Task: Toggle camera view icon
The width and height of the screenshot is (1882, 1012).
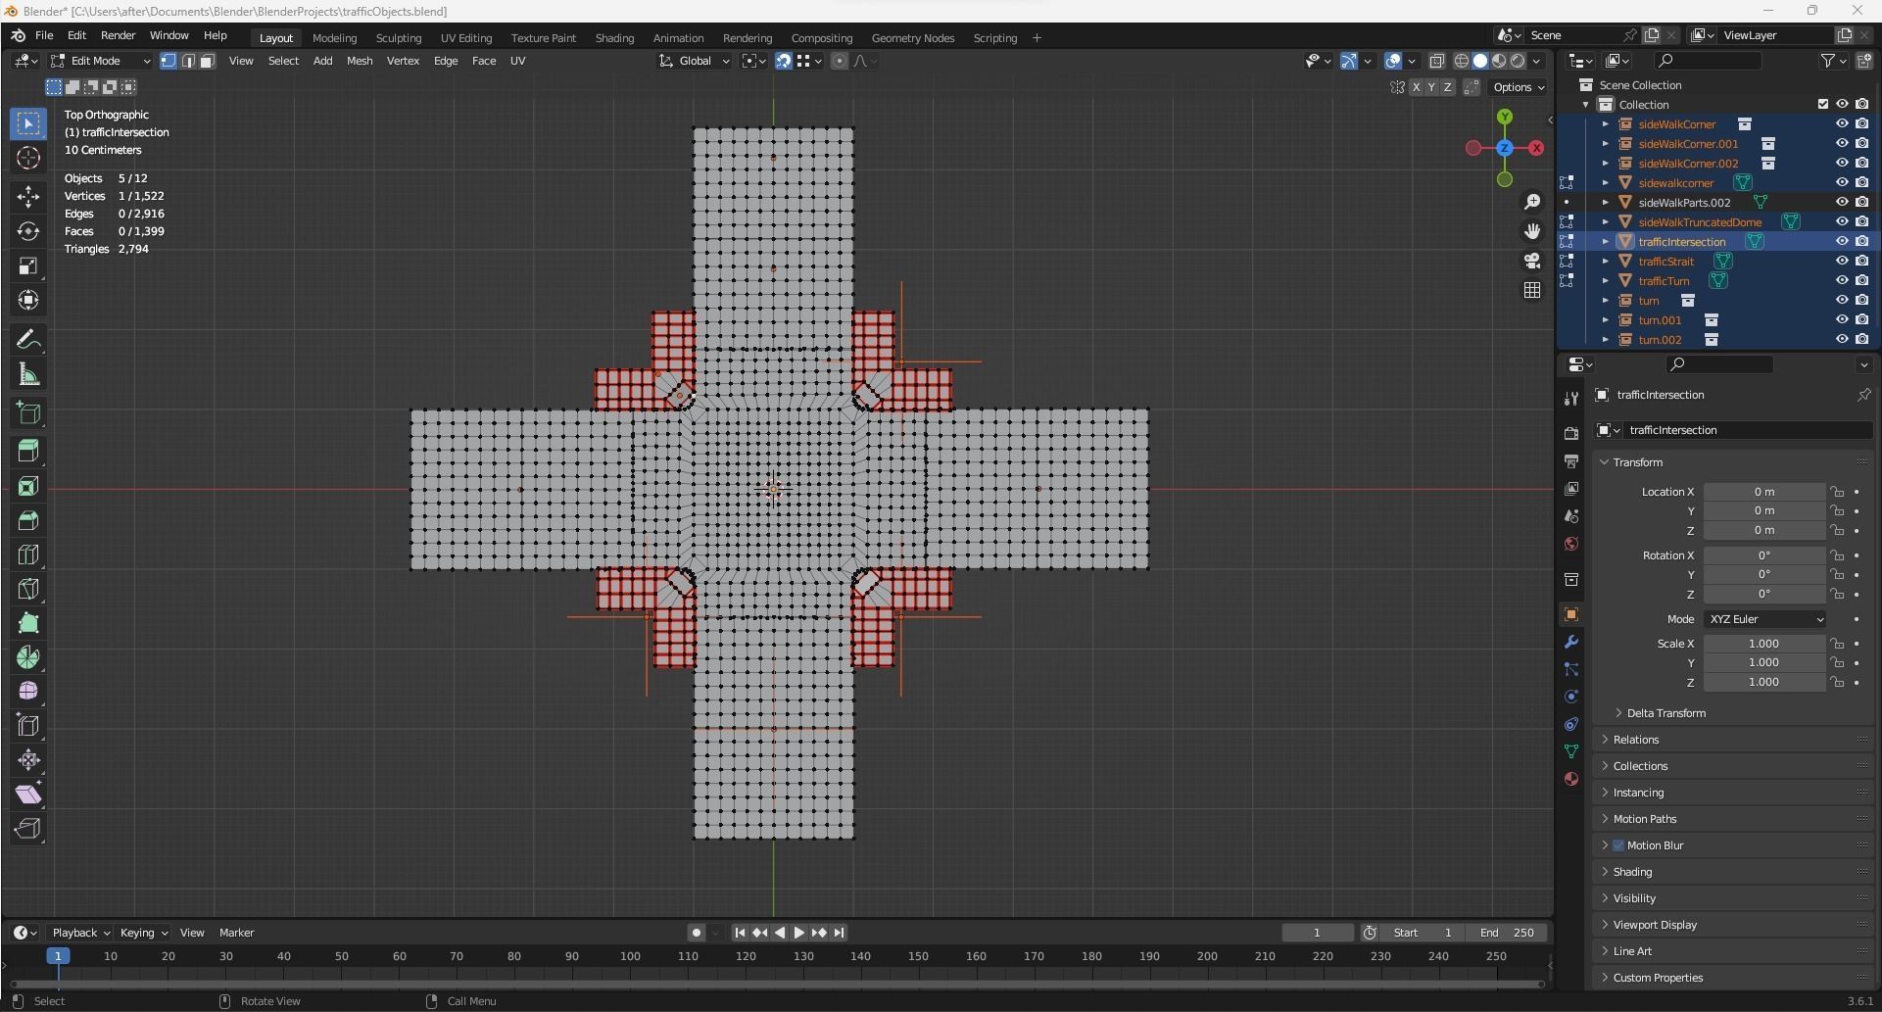Action: click(1532, 261)
